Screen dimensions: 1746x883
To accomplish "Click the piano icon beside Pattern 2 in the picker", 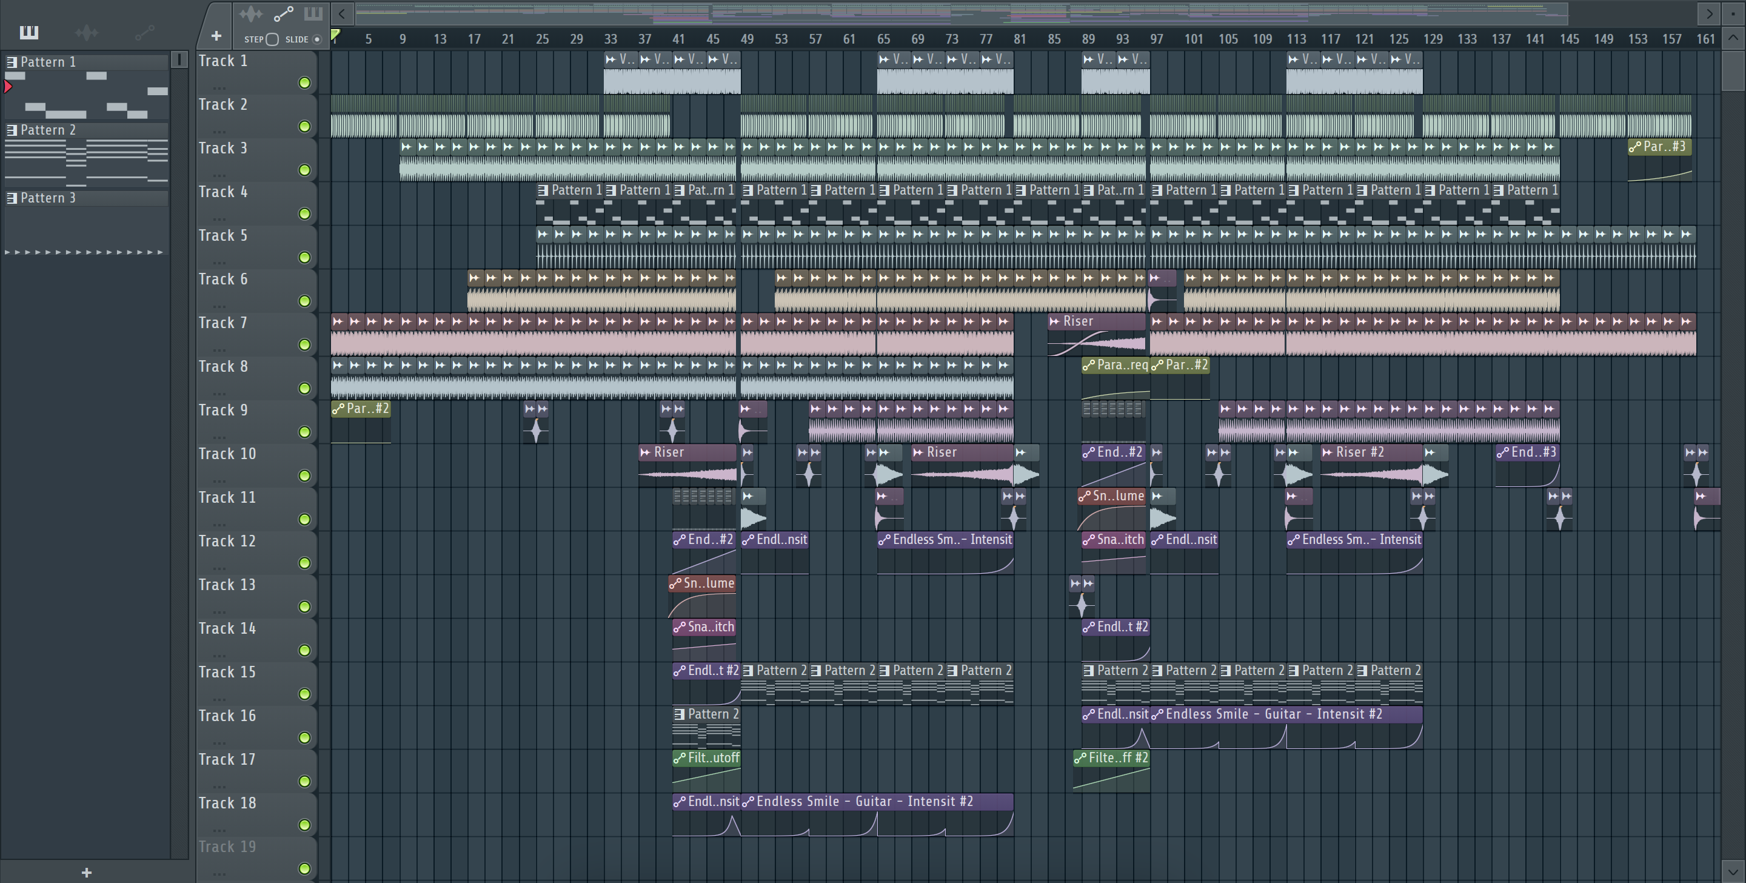I will coord(12,130).
